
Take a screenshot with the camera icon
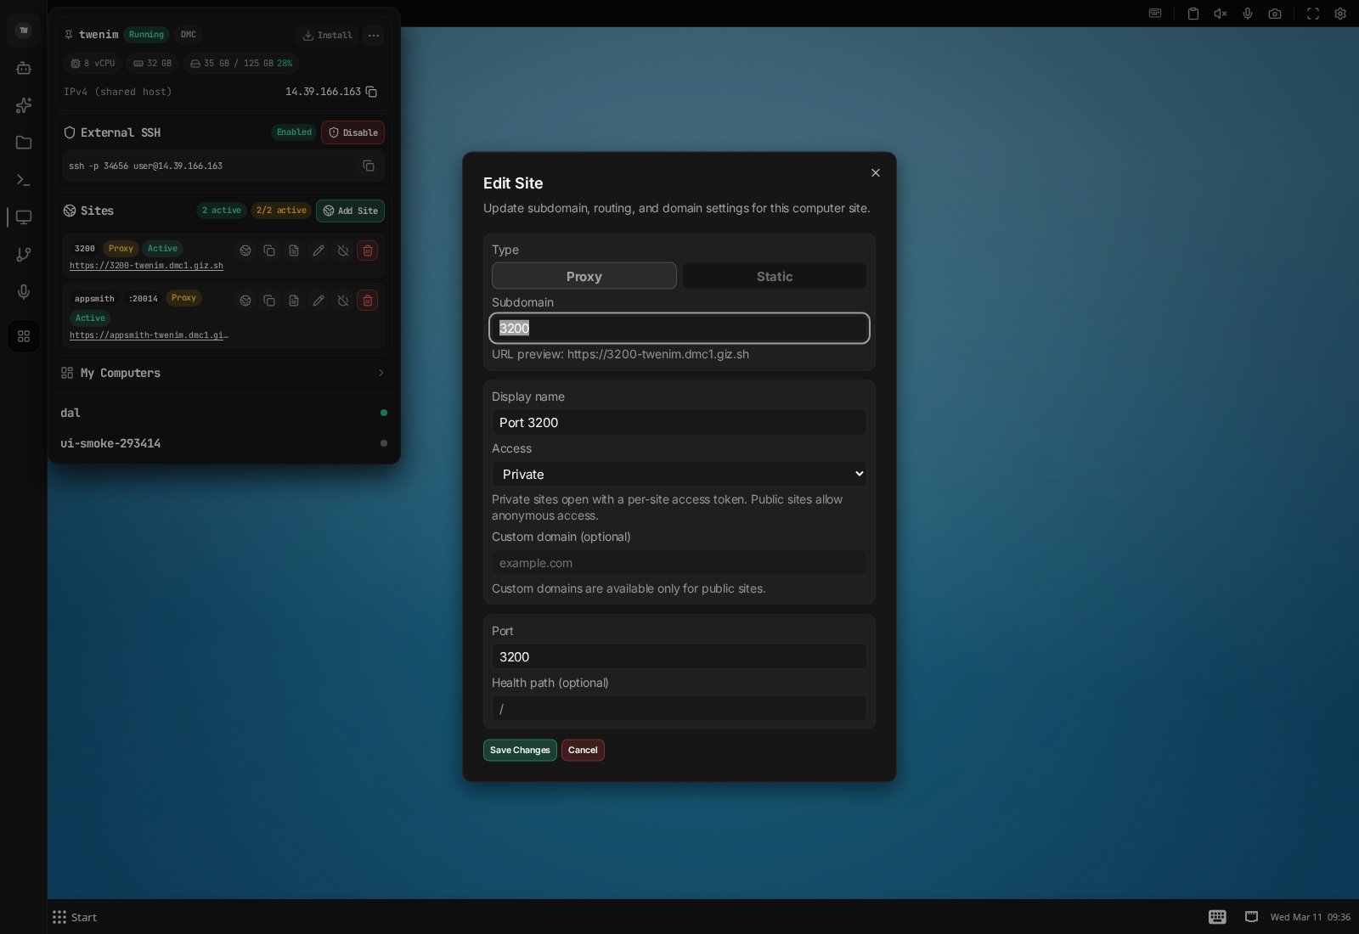[1275, 14]
